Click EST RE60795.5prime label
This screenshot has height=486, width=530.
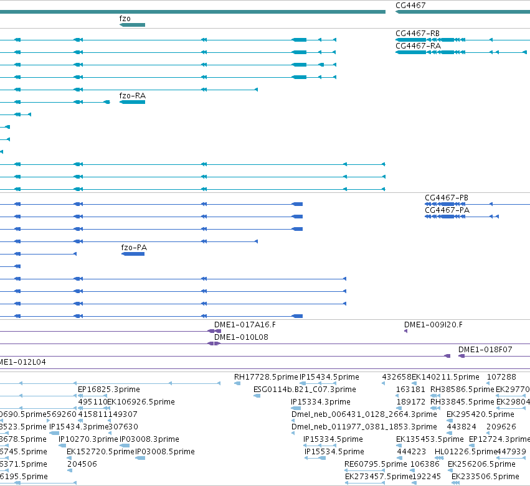click(376, 464)
